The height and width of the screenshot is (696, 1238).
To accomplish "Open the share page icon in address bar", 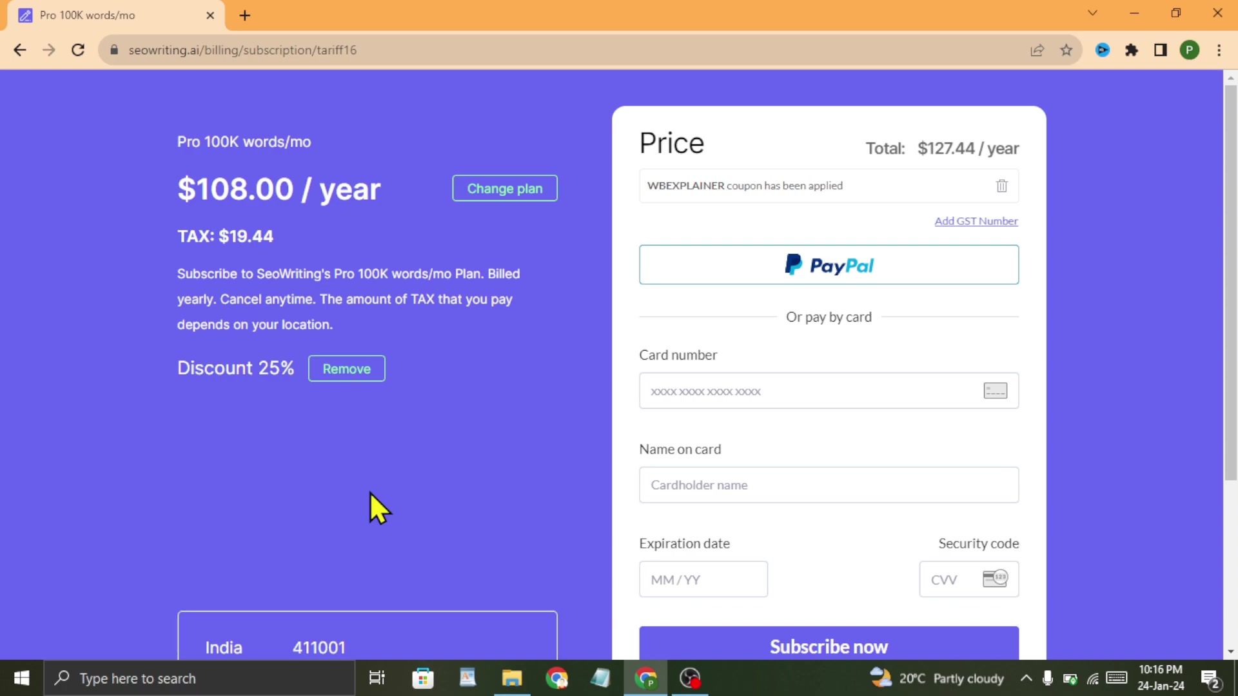I will [1037, 50].
